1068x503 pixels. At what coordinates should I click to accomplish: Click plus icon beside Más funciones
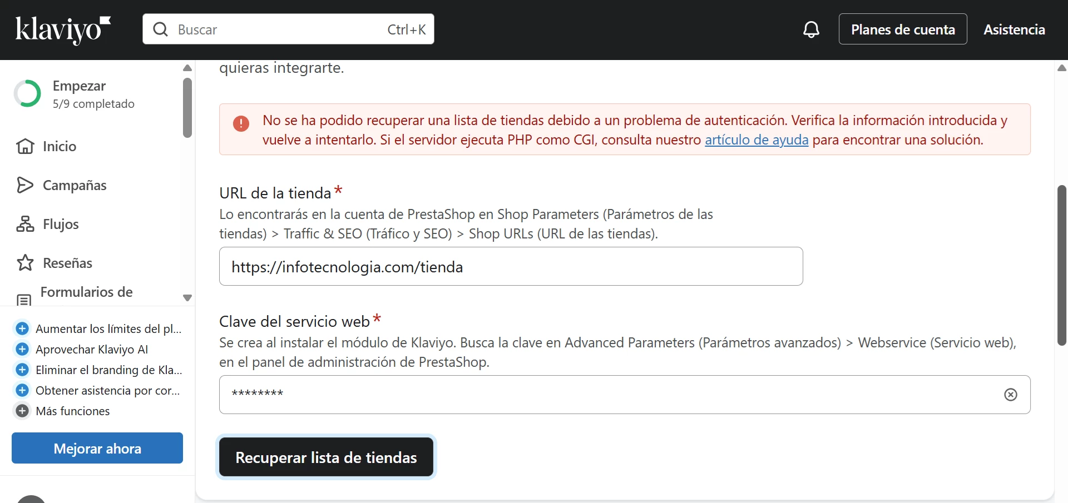point(22,411)
